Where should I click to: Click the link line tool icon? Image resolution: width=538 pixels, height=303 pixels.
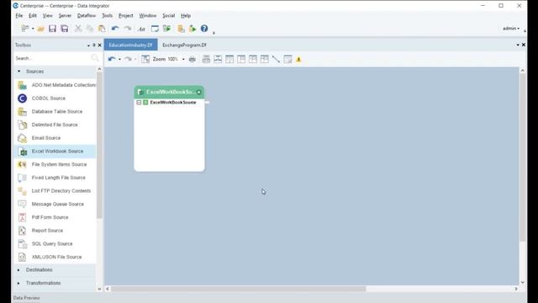(x=277, y=59)
